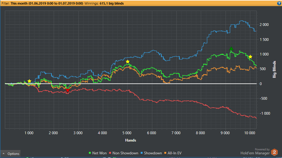Click the winnings value '615,1 big blinds'
Viewport: 282px width, 158px height.
(112, 3)
